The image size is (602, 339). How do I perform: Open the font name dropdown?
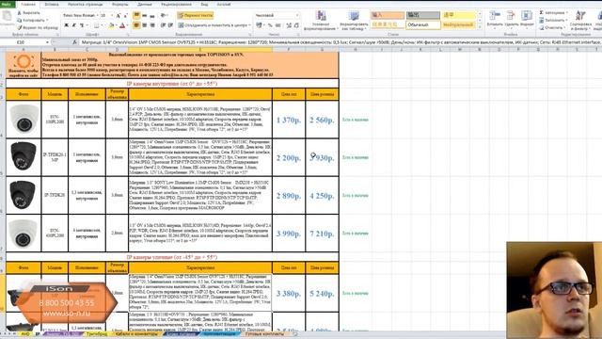(x=97, y=15)
